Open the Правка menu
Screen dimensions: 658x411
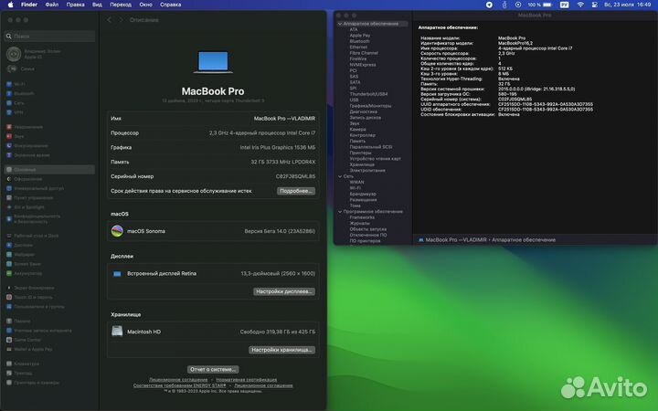point(76,5)
